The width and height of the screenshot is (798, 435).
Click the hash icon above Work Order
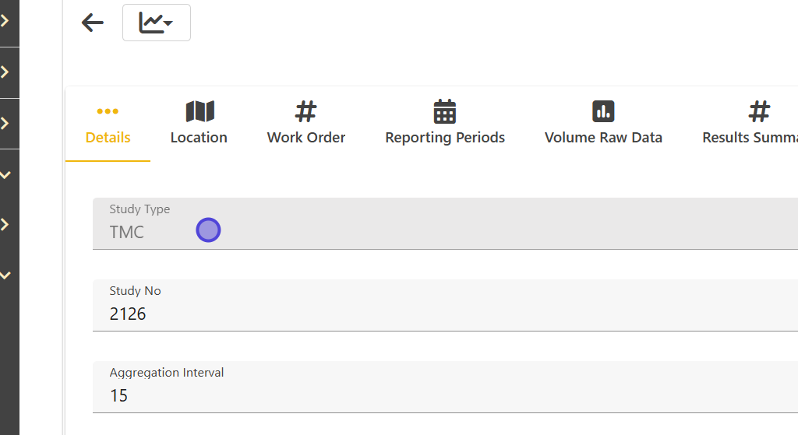tap(306, 112)
